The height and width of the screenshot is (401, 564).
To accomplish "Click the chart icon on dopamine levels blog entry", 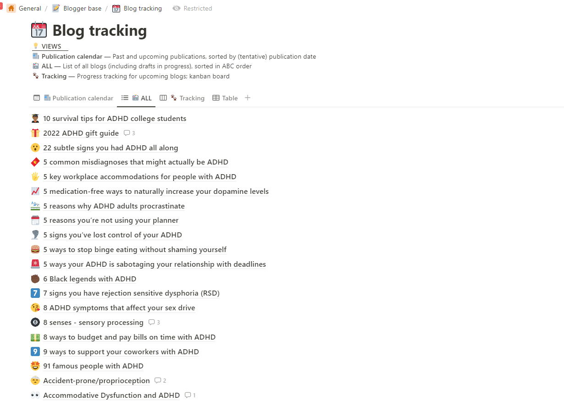I will (x=35, y=191).
